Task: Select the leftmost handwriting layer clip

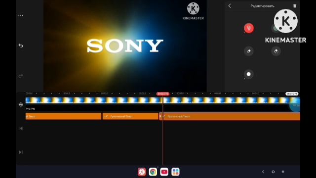Action: (63, 116)
